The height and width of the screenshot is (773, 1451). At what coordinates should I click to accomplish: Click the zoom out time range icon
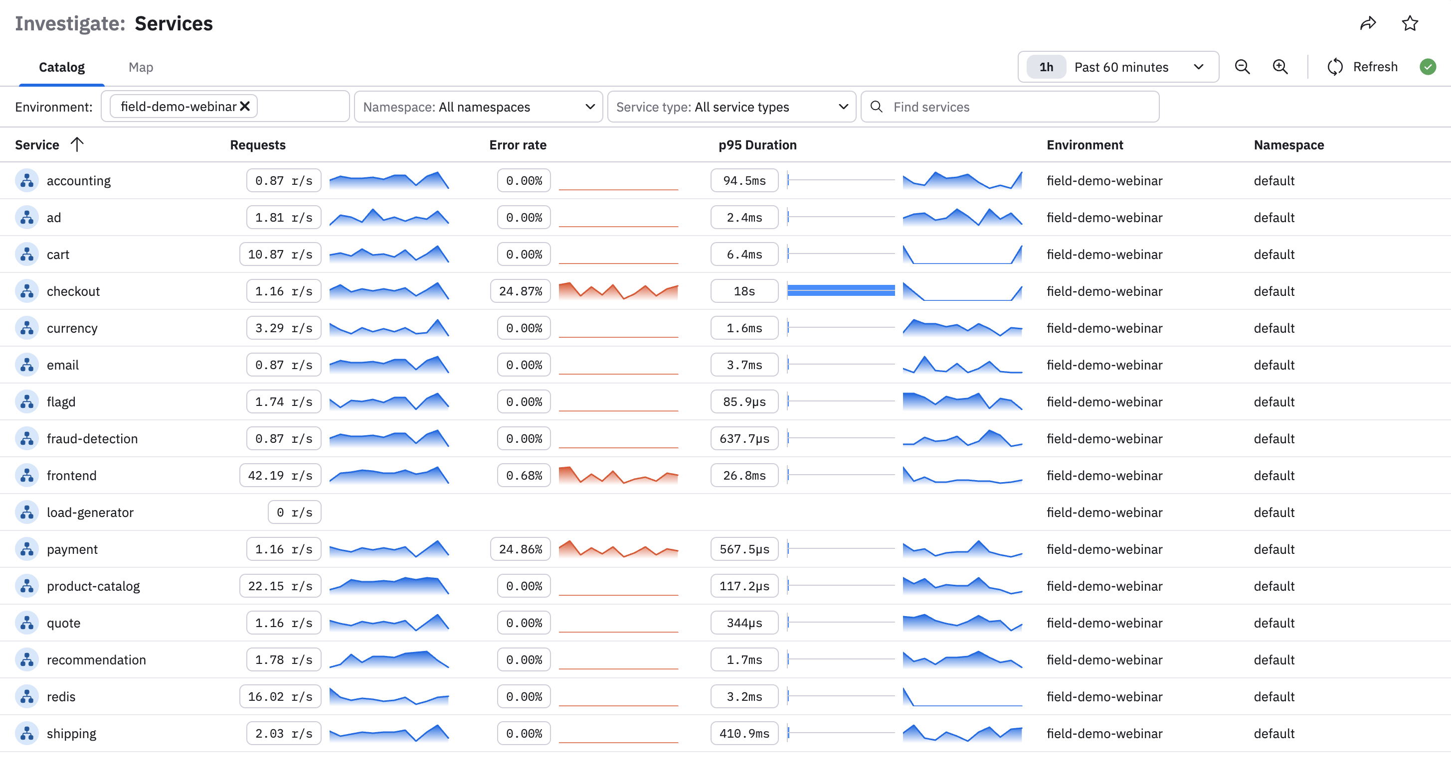[1242, 67]
